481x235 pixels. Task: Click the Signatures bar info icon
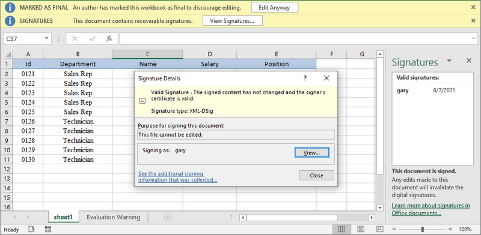[10, 21]
